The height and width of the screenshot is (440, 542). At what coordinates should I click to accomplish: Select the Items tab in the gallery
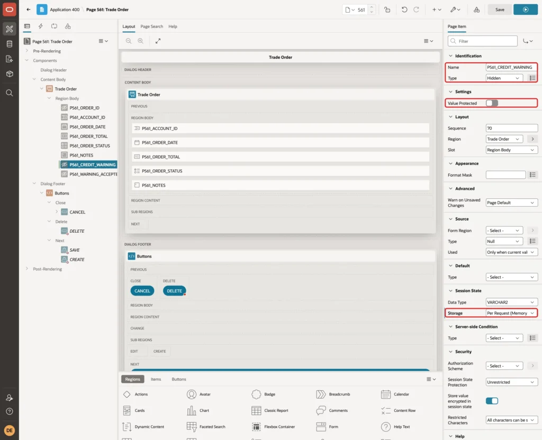coord(156,379)
